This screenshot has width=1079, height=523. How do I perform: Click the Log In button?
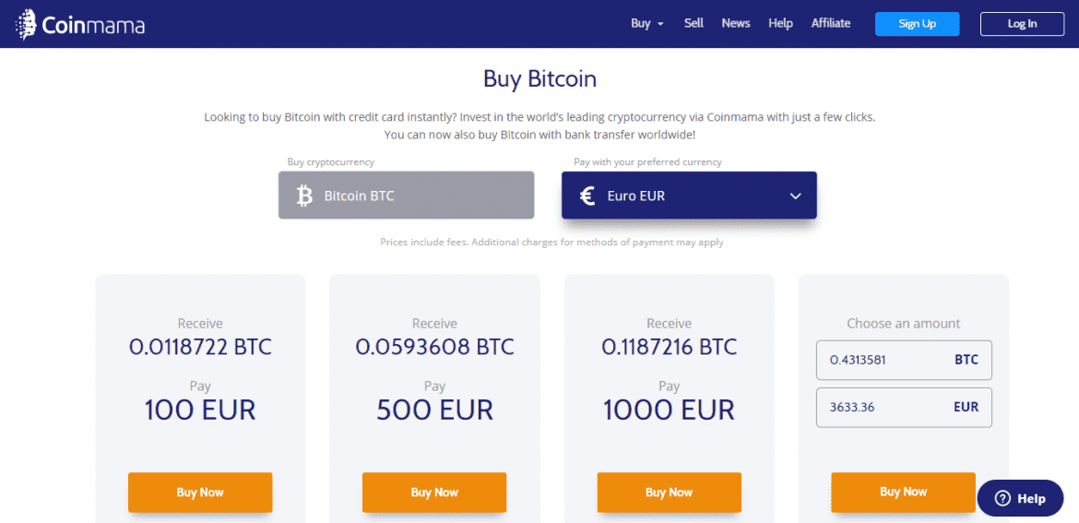pos(1022,24)
